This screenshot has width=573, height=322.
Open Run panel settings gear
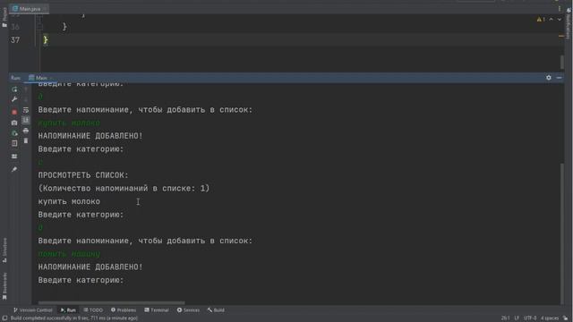coord(549,78)
